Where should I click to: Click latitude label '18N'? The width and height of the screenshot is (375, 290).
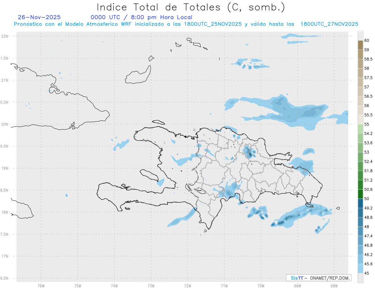pos(5,212)
